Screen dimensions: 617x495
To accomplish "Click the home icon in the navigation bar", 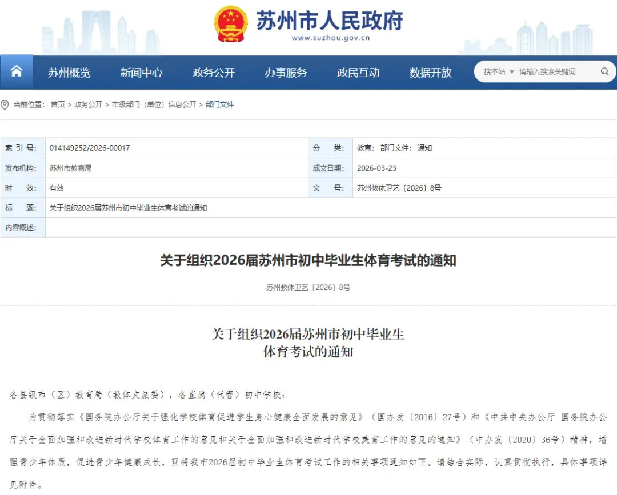I will [x=17, y=71].
